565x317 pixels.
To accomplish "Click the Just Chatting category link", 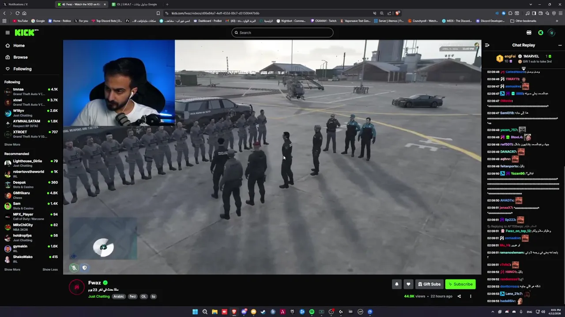I will [x=99, y=296].
